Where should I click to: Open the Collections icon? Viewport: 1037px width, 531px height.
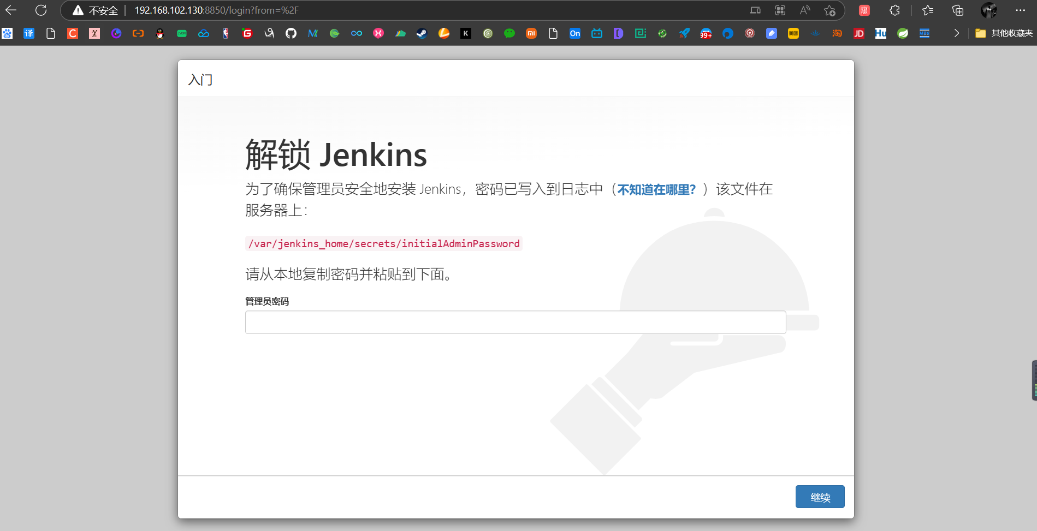click(958, 10)
